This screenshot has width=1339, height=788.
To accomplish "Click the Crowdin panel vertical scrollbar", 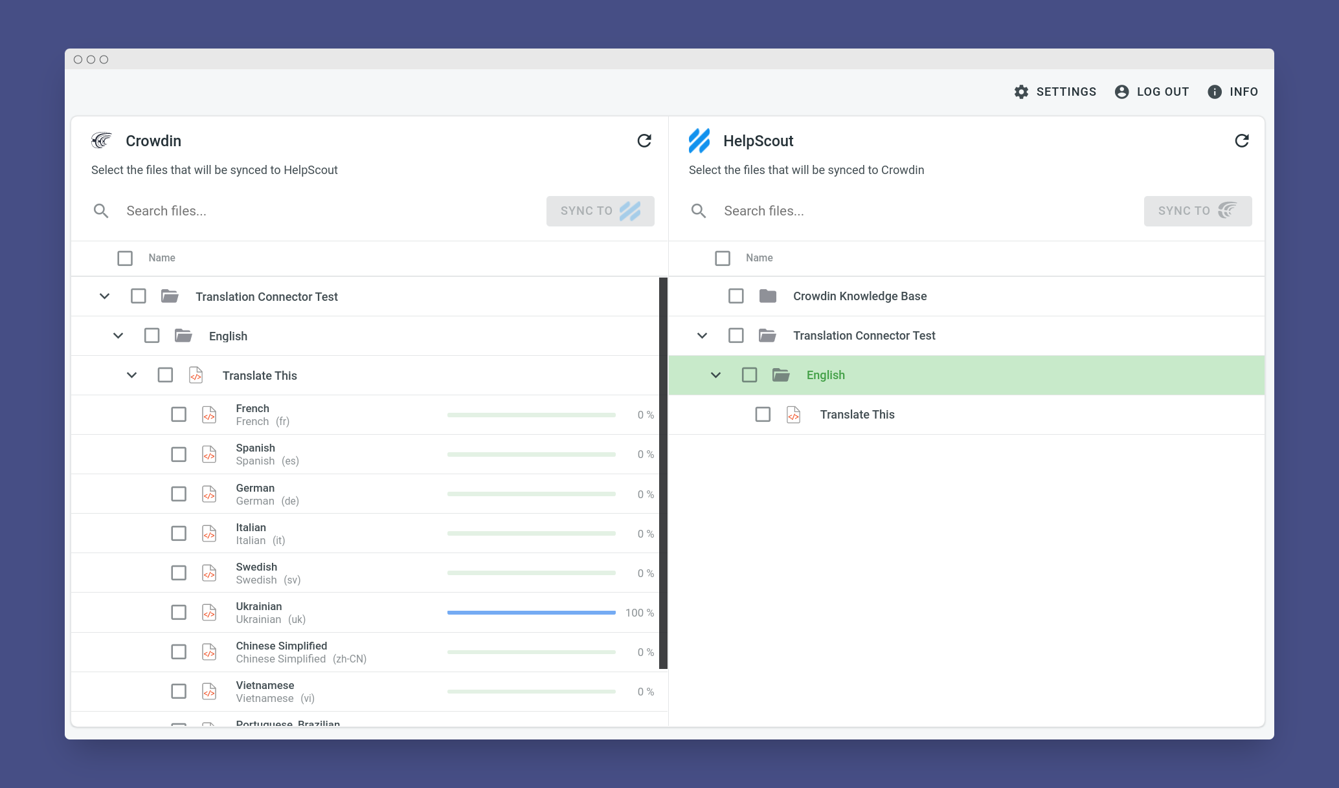I will pyautogui.click(x=663, y=473).
